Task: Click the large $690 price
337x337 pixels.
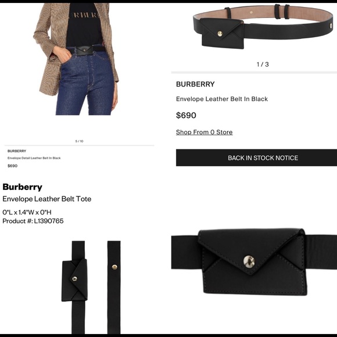Action: tap(186, 116)
